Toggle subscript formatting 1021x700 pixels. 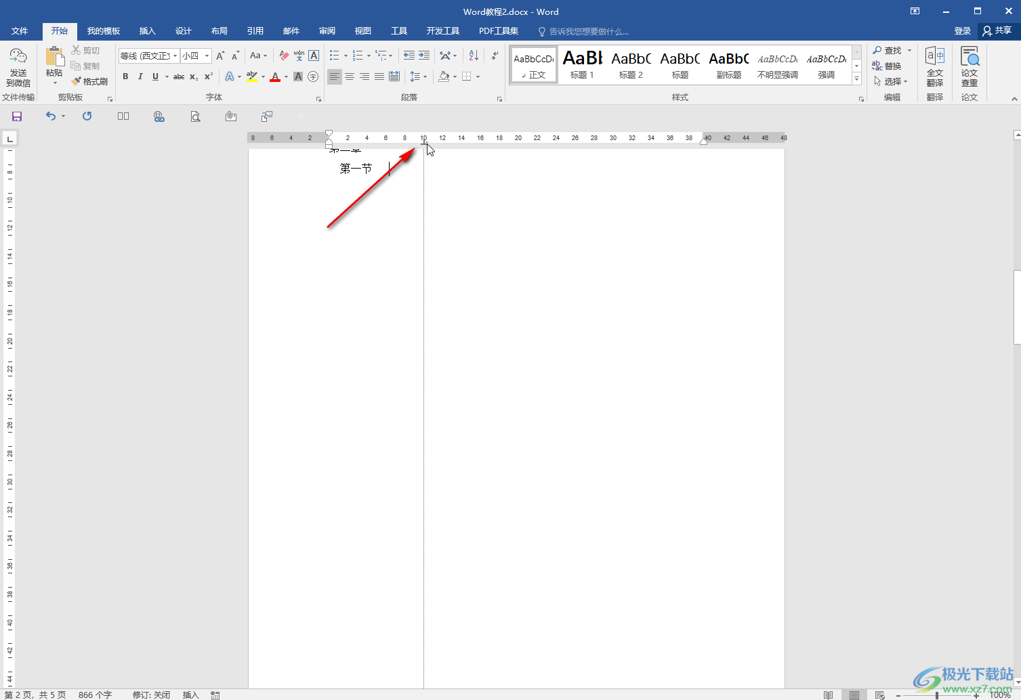click(194, 76)
